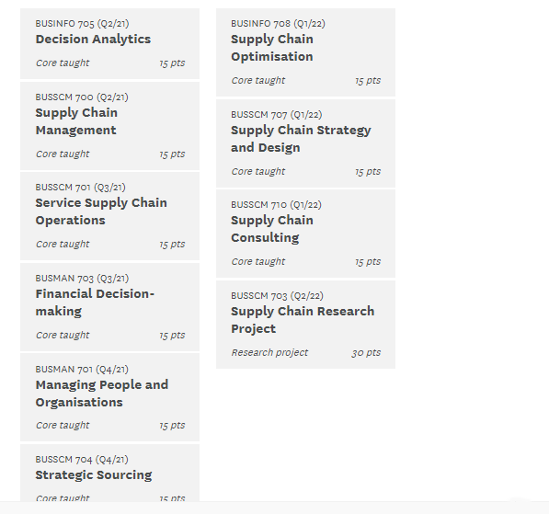
Task: Click the BUSSCM 707 (Q1/22) course code
Action: tap(277, 115)
